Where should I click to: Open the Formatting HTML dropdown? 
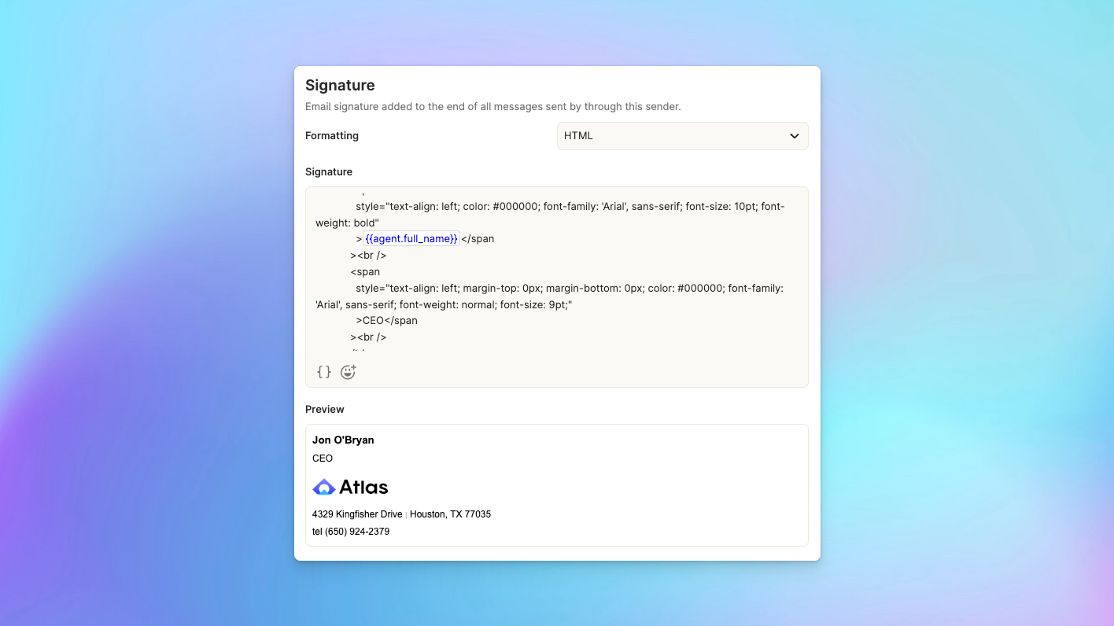click(682, 136)
